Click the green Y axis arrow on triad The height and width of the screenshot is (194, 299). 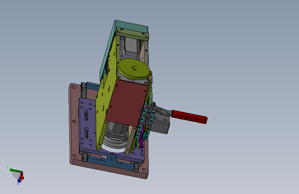click(15, 170)
